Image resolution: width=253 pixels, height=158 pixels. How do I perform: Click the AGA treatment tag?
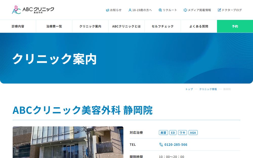tap(193, 132)
